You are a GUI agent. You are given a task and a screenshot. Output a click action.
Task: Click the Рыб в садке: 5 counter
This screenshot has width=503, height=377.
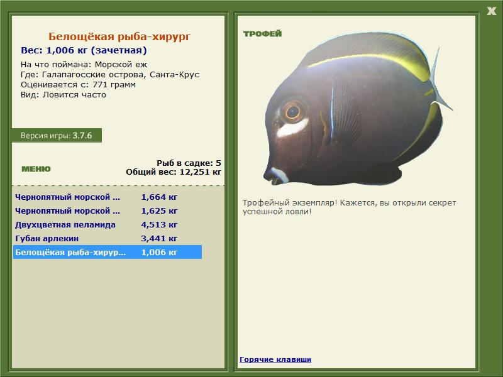tap(189, 163)
